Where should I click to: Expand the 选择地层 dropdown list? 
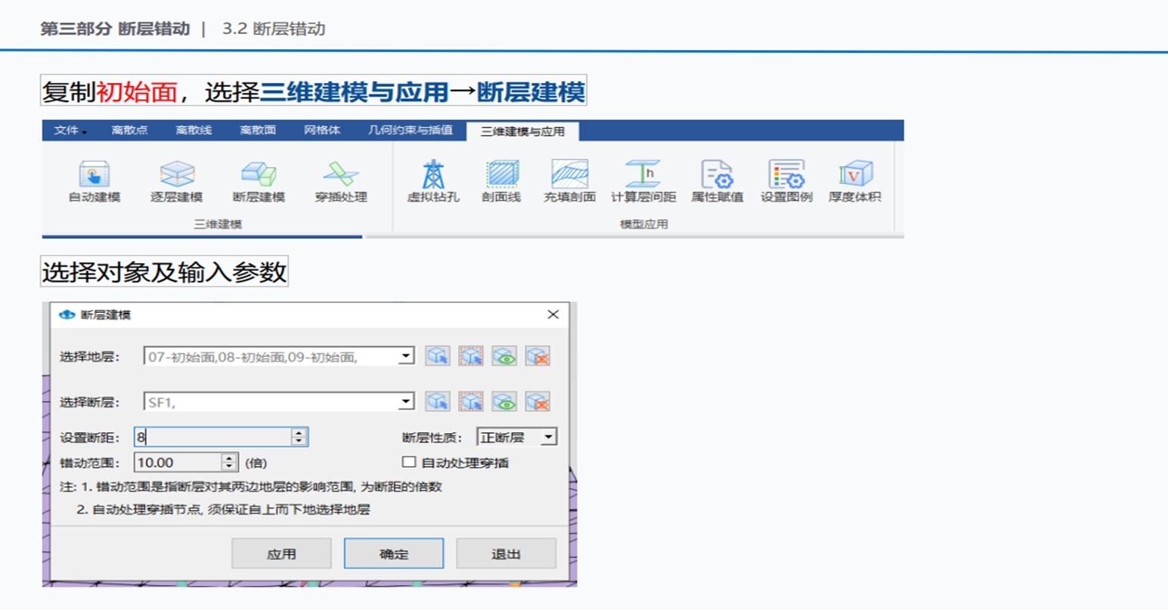pos(406,357)
